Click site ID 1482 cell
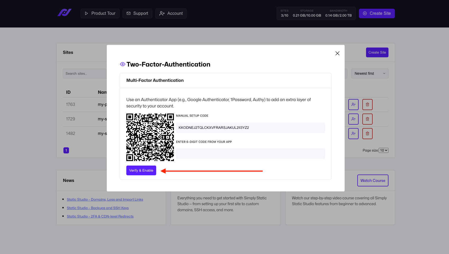449x254 pixels. pos(71,134)
